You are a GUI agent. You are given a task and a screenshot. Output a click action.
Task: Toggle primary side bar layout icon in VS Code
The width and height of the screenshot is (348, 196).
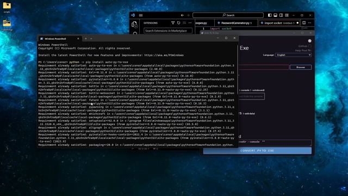[x=270, y=15]
